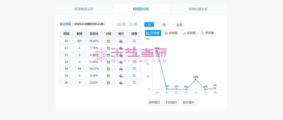Open the statistics chart icon for day 24

121,69
